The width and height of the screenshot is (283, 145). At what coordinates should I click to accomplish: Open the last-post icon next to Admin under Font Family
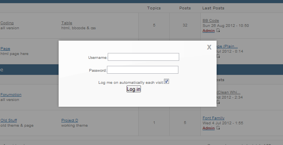(218, 128)
